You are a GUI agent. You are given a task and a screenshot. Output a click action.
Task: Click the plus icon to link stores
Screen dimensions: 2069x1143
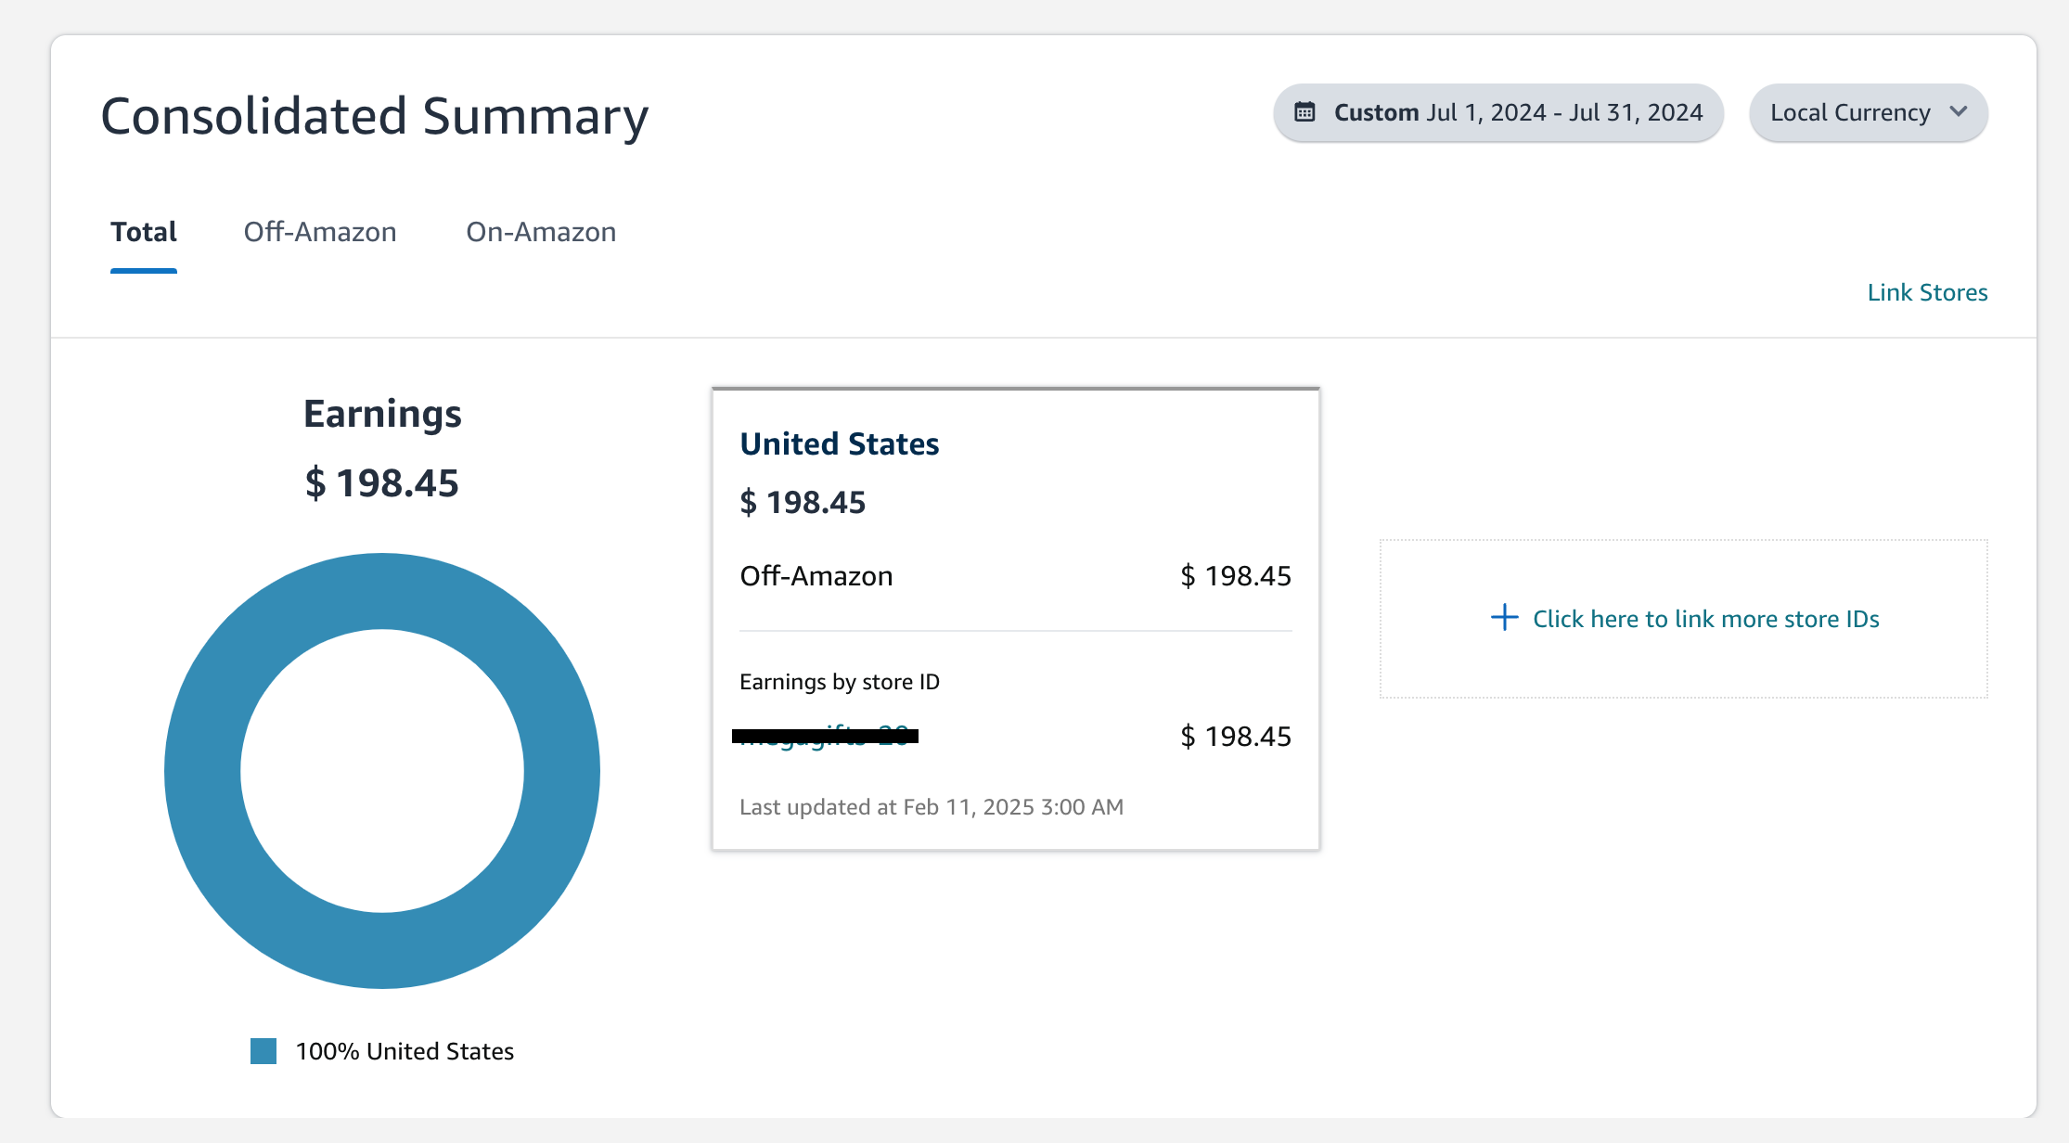point(1504,618)
